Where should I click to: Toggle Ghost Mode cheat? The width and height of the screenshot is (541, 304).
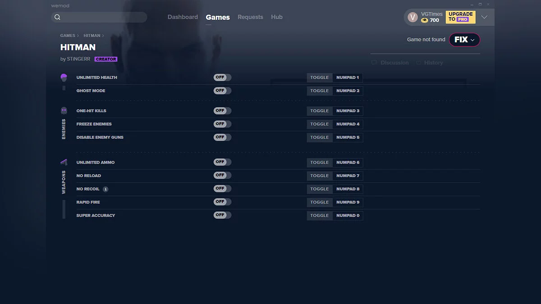click(222, 91)
